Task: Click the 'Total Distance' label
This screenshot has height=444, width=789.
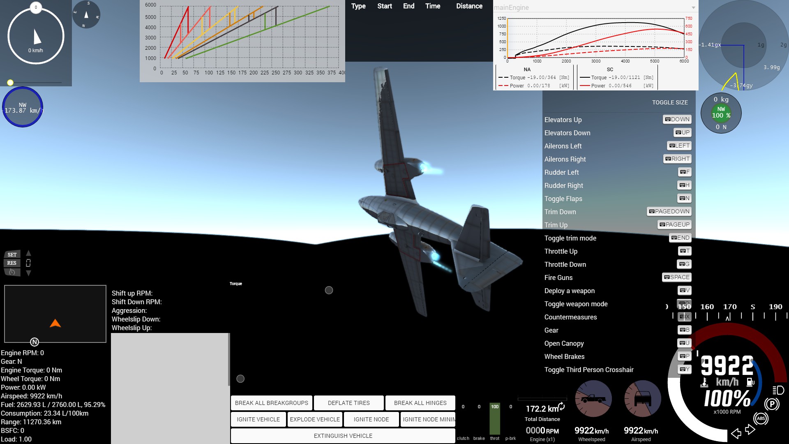Action: point(542,419)
